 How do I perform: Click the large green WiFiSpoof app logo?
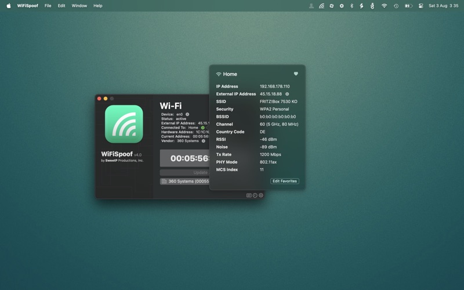click(124, 124)
